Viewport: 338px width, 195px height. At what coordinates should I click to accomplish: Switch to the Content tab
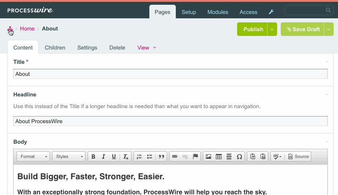tap(23, 48)
